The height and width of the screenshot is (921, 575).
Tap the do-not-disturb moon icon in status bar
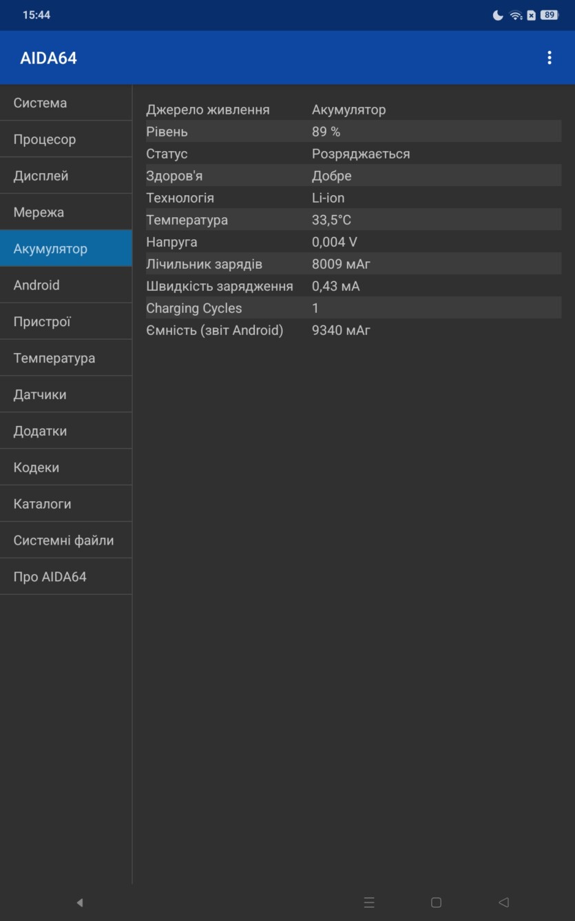pos(498,15)
